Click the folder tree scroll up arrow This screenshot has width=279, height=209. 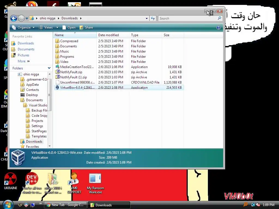coord(50,74)
